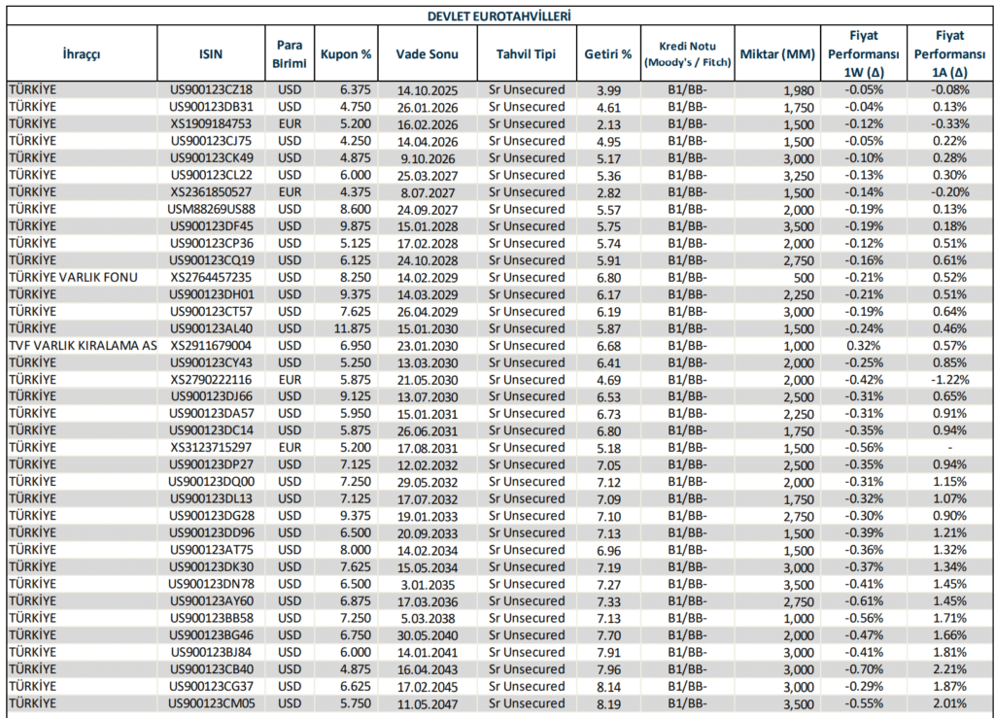Click ISIN cell XS3123715297

pos(211,448)
